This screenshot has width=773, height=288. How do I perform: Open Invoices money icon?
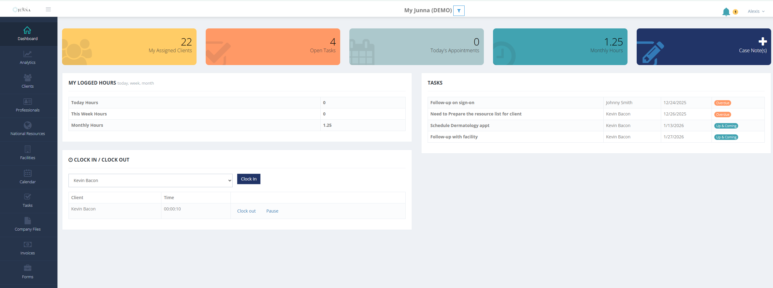pyautogui.click(x=28, y=244)
